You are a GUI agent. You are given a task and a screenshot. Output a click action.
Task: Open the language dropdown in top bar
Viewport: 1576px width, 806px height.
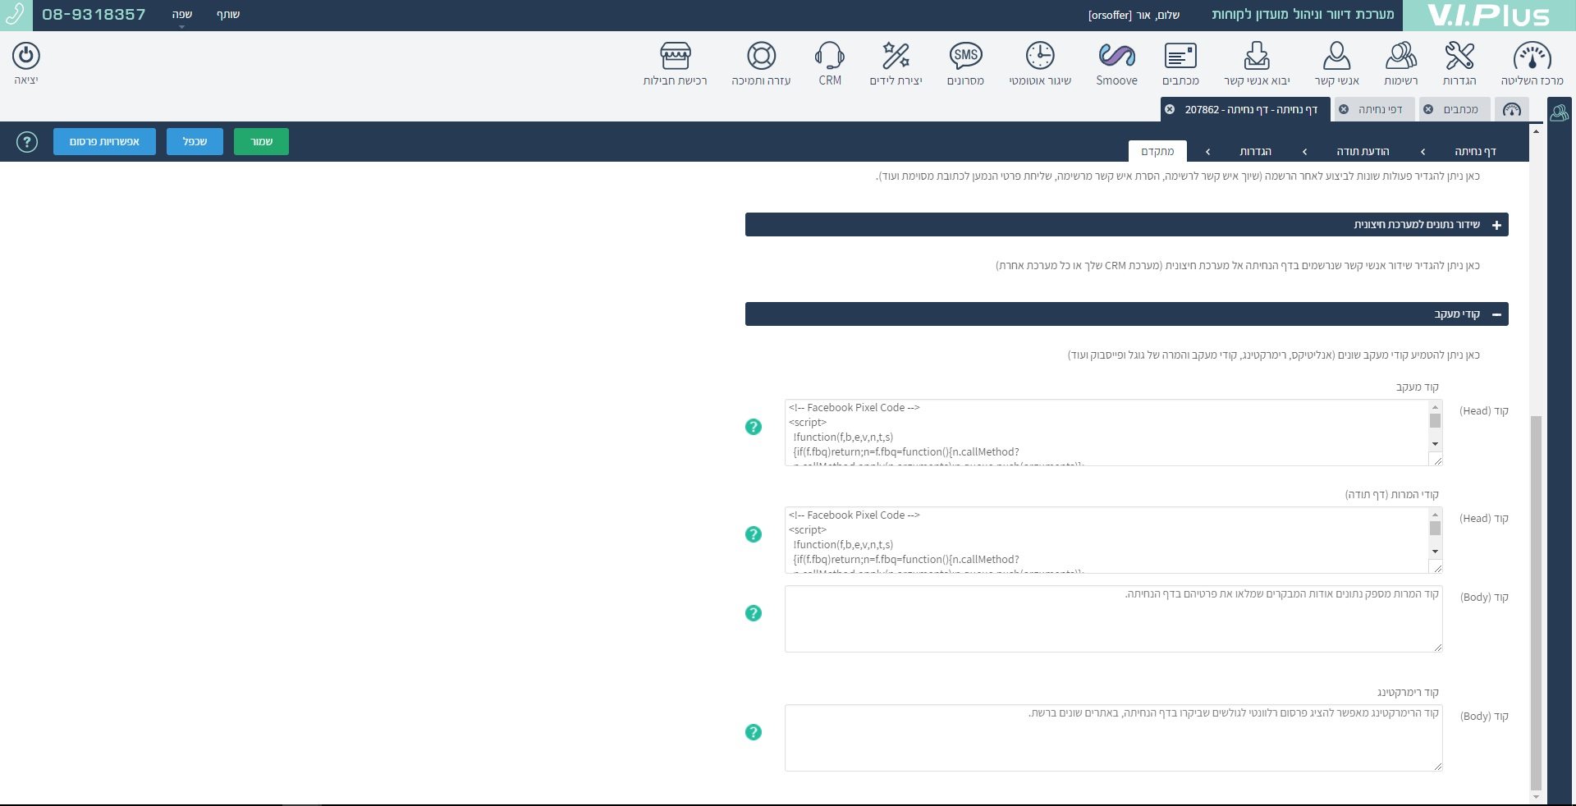182,16
